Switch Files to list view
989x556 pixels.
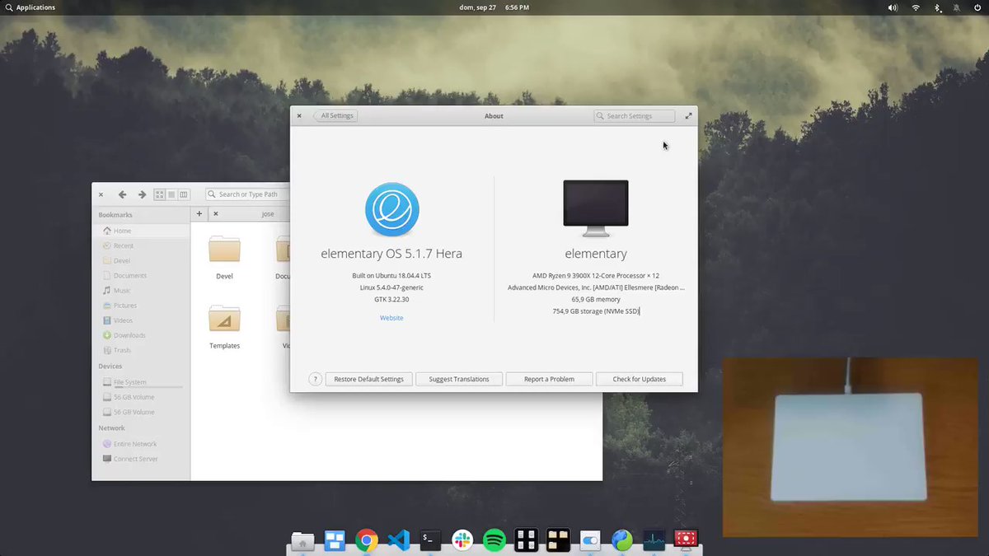pos(171,194)
